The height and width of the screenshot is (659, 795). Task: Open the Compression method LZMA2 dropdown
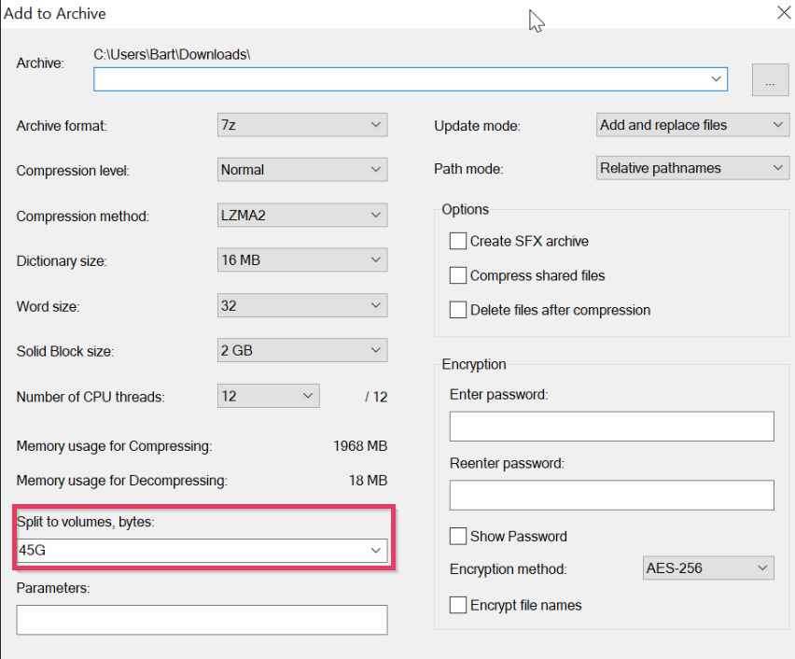301,216
